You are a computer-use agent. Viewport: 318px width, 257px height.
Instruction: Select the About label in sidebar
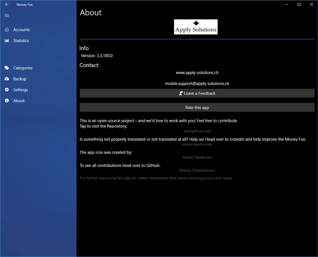[19, 101]
